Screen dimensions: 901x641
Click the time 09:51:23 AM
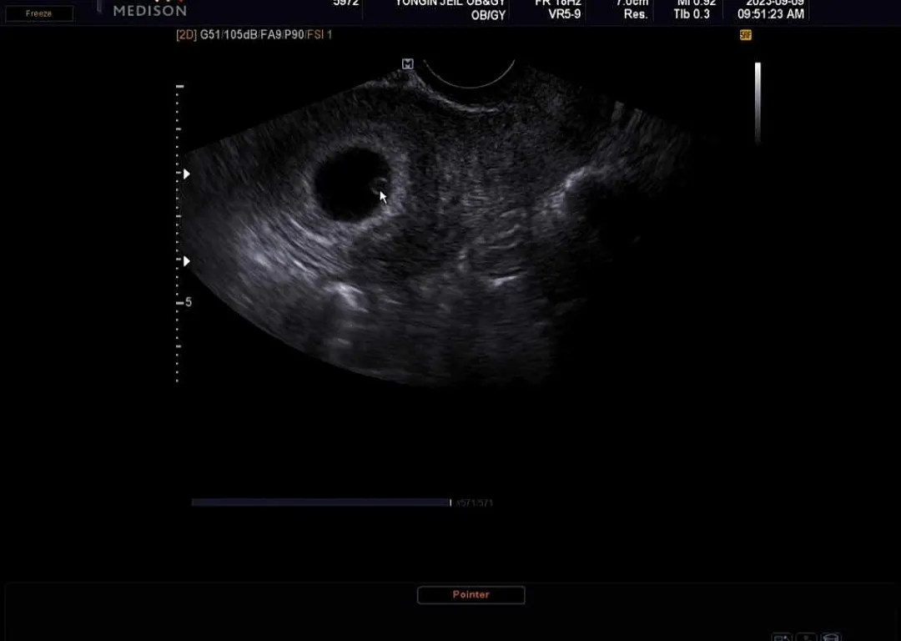coord(771,14)
